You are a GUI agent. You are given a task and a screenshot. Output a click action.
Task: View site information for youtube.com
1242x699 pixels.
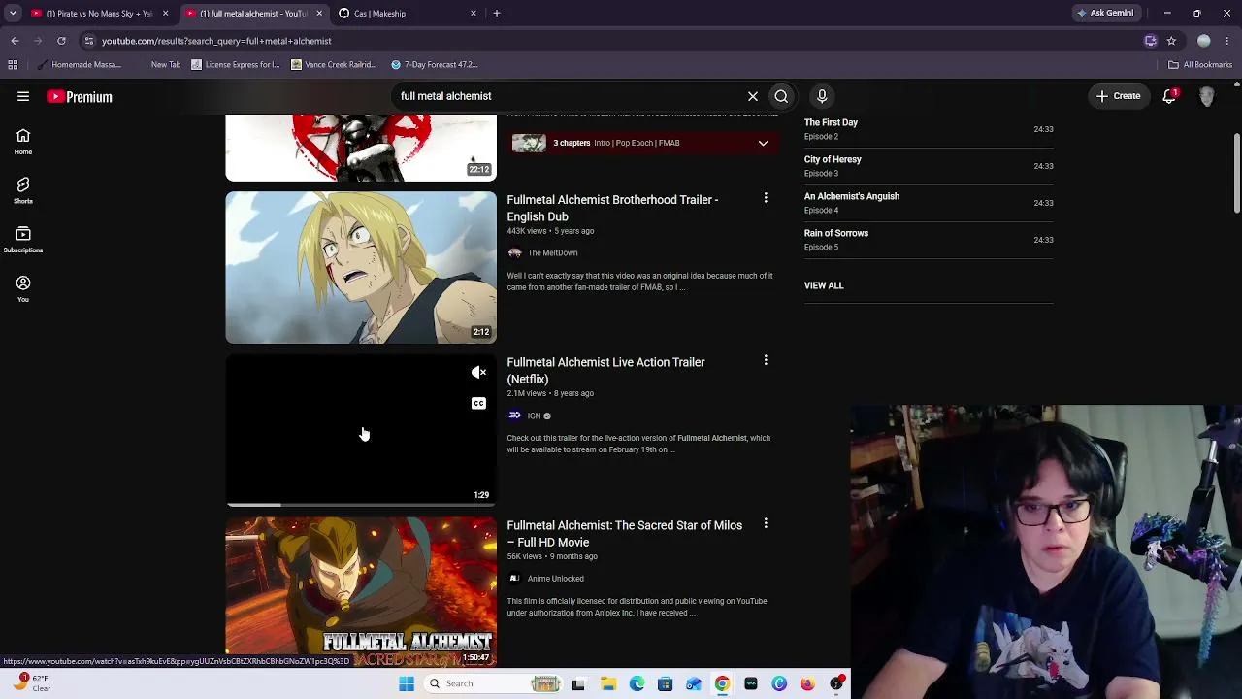click(88, 41)
